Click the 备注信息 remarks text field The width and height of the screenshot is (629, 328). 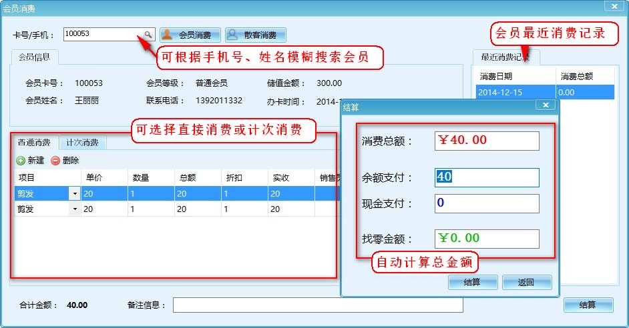(317, 305)
